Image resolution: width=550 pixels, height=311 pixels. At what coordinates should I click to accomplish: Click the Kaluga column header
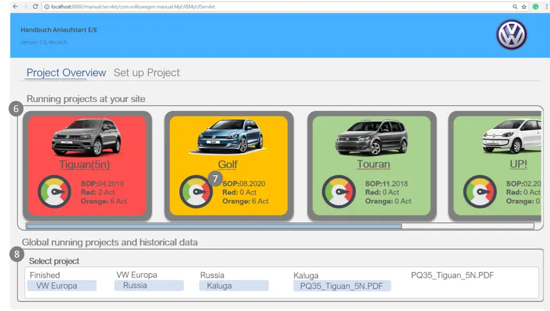[x=306, y=276]
